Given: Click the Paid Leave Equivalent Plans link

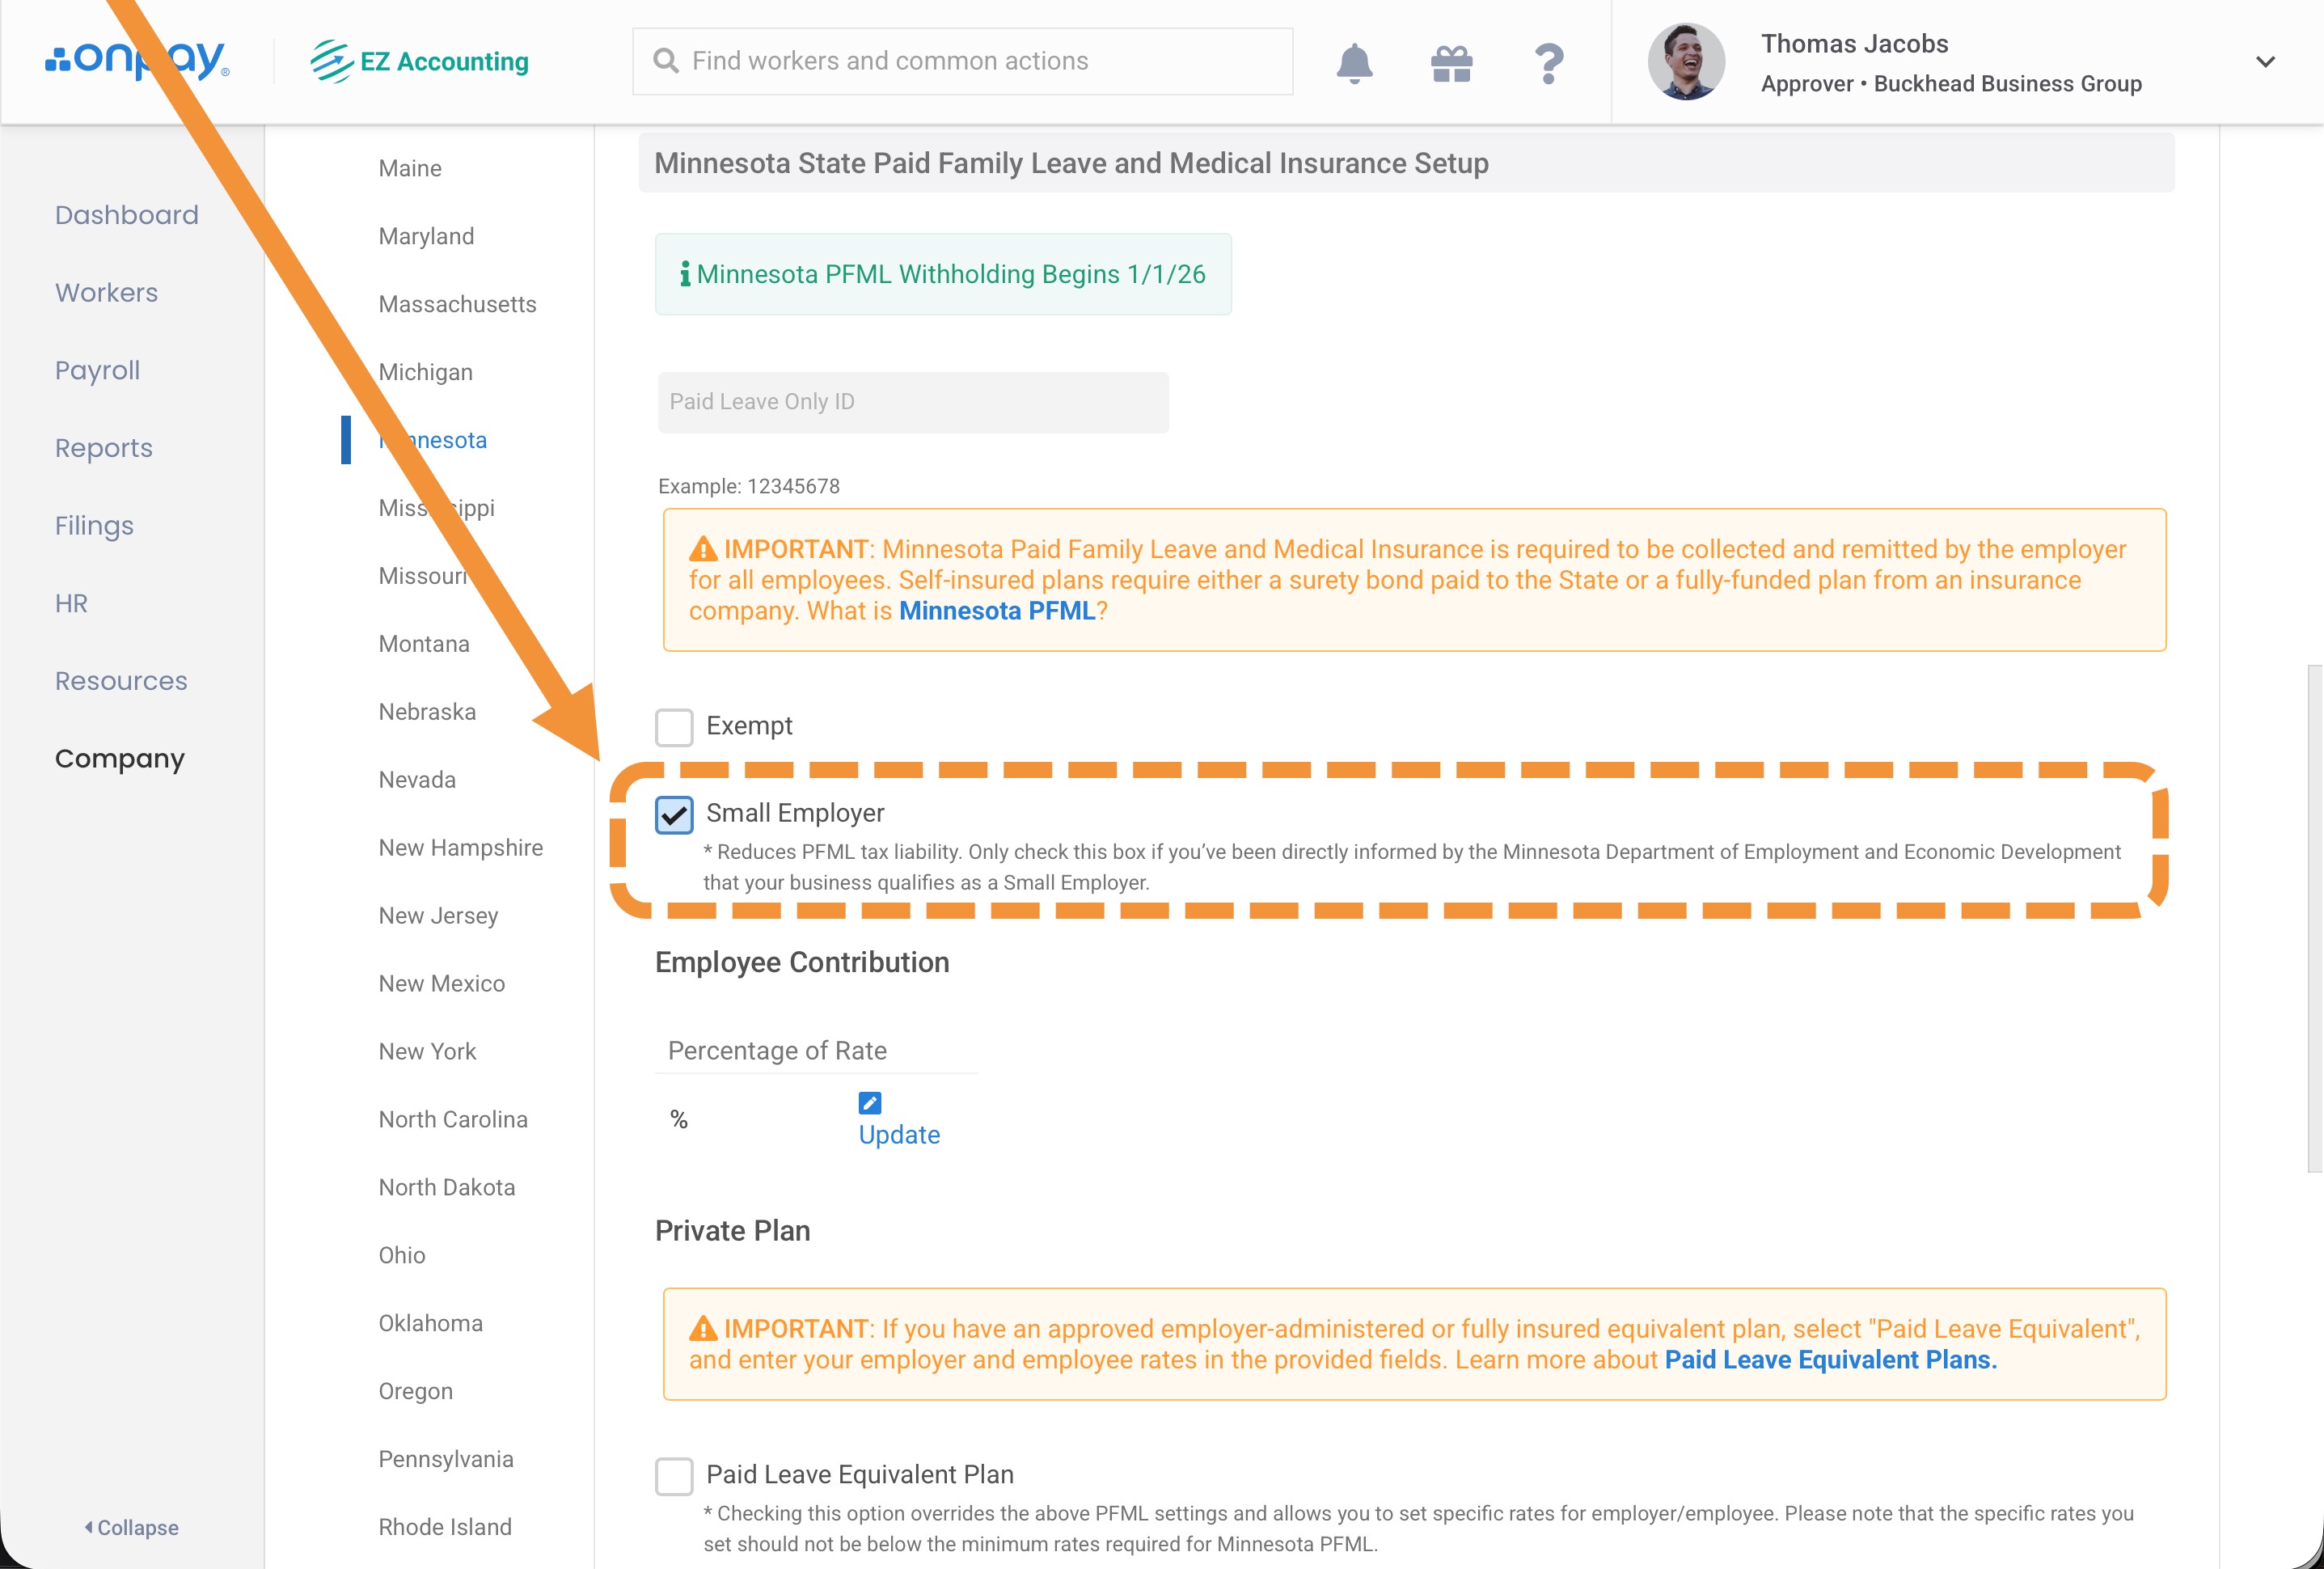Looking at the screenshot, I should 1829,1360.
